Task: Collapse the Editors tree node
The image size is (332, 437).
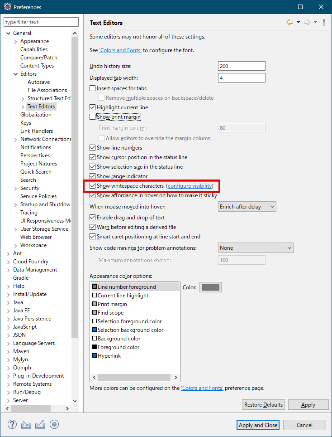Action: pyautogui.click(x=15, y=74)
